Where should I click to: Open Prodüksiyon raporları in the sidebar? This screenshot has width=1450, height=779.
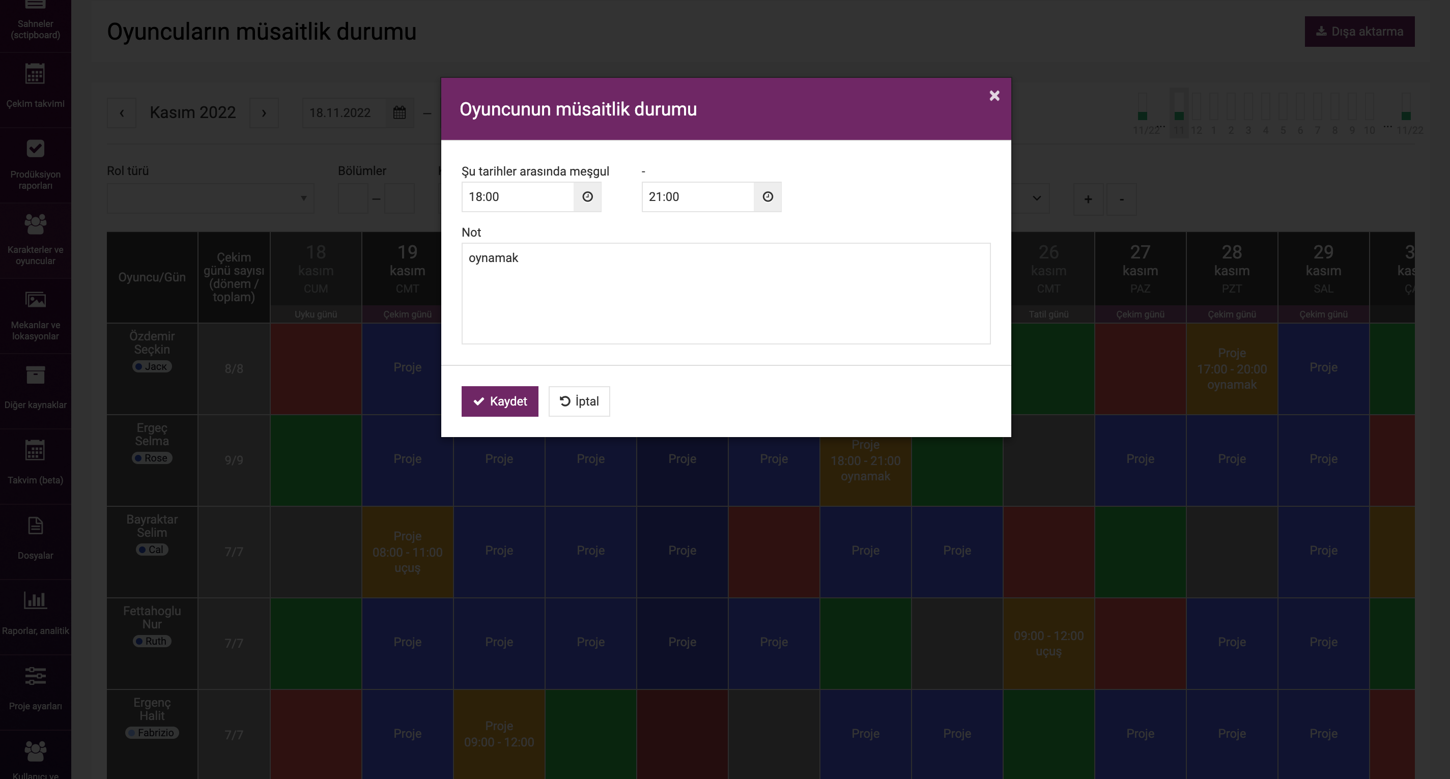[x=36, y=165]
